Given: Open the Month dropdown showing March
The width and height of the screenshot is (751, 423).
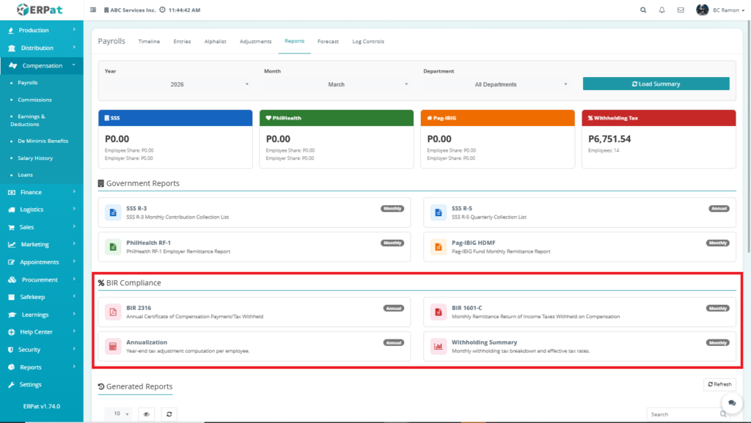Looking at the screenshot, I should 336,84.
